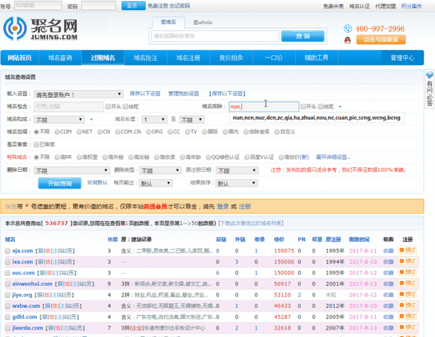
Task: Switch to the 查whois tab
Action: [203, 22]
